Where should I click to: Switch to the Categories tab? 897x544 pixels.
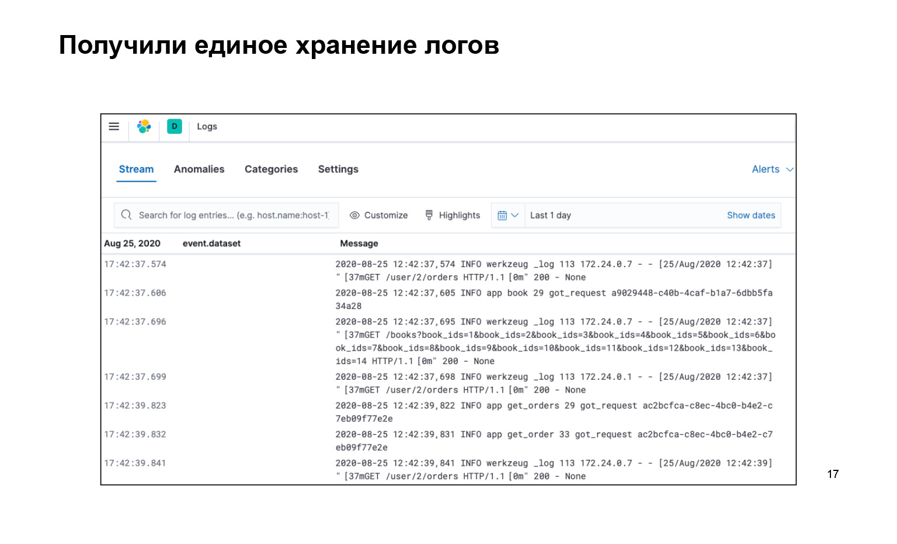click(x=271, y=169)
